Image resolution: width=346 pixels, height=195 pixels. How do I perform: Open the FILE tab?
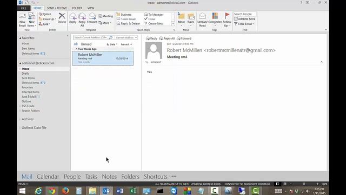coord(24,8)
